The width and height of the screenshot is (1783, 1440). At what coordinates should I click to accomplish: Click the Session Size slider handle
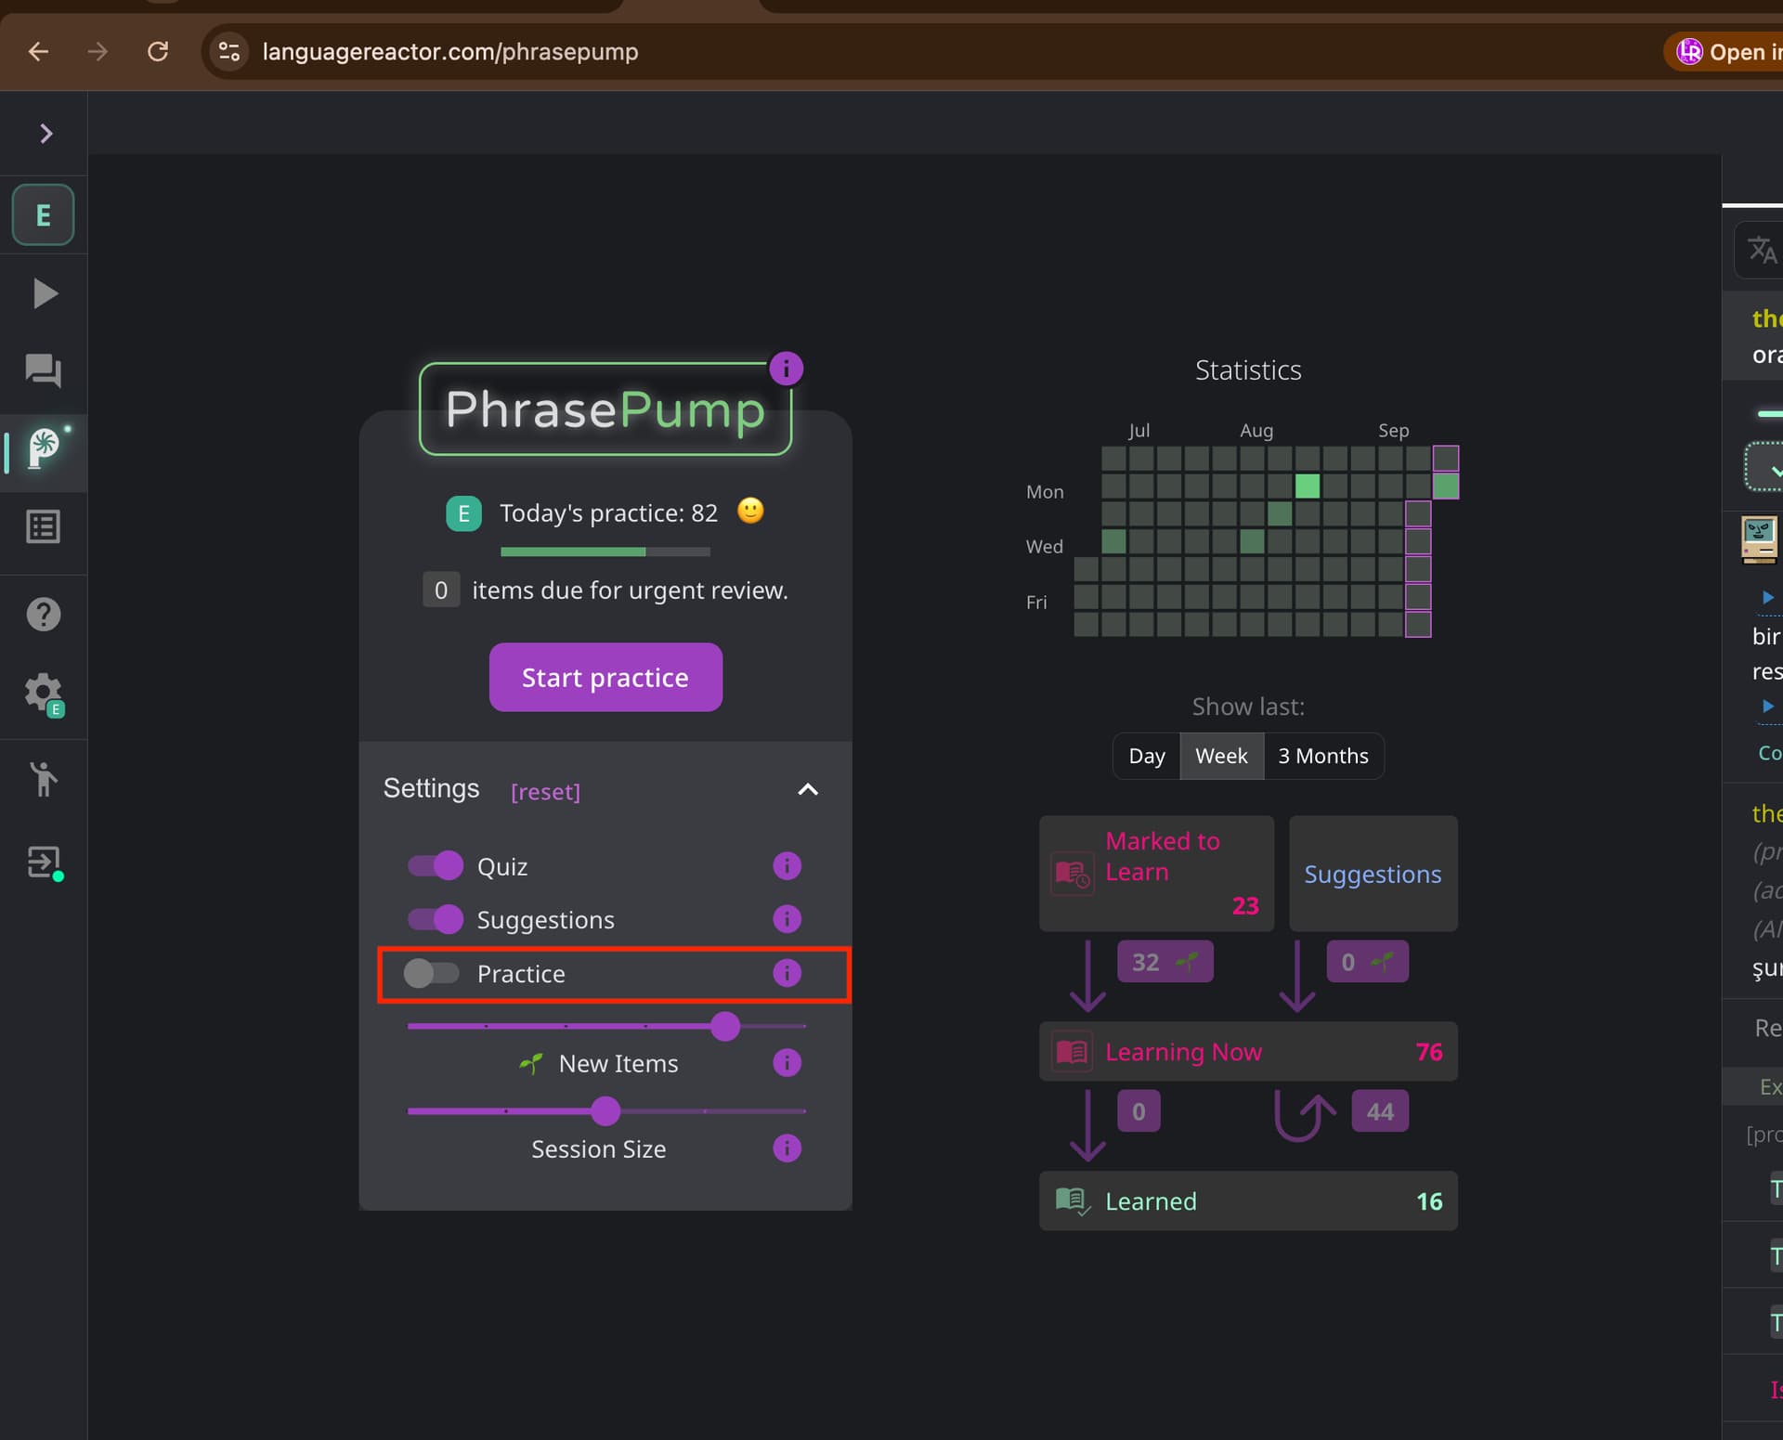pos(605,1110)
